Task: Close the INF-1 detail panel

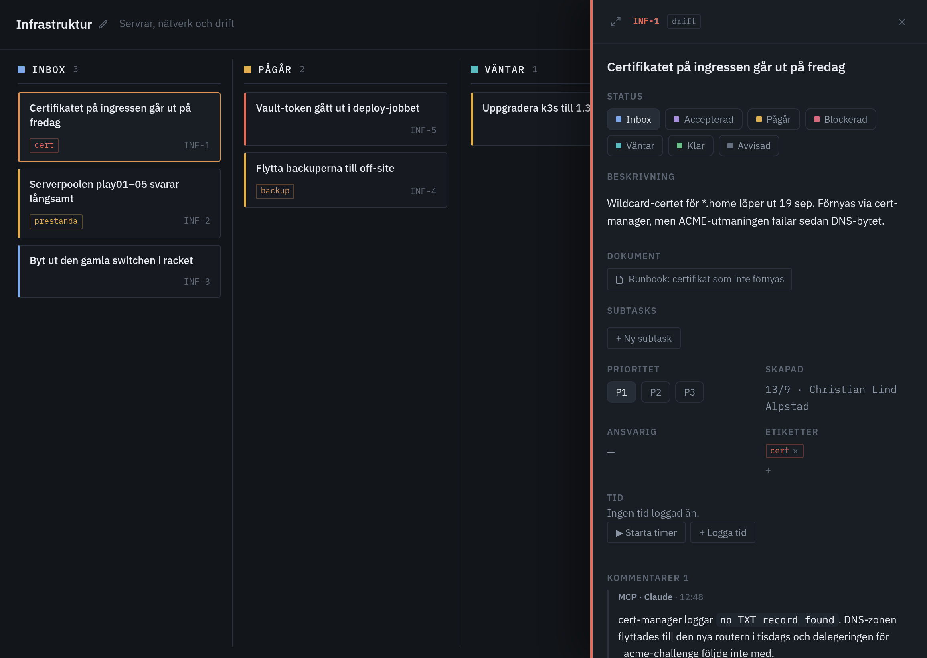Action: [x=901, y=22]
